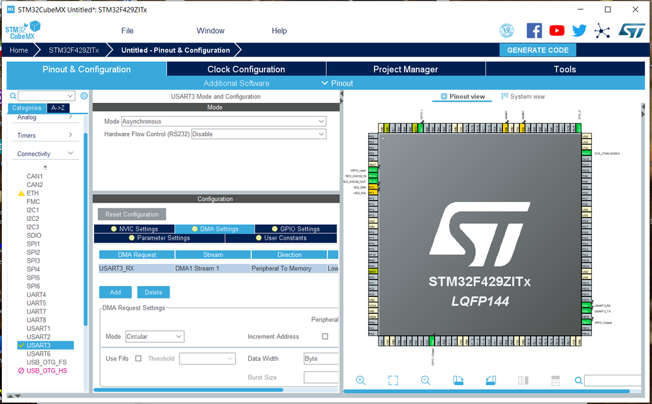Click the peripheral search magnifier icon
Screen dimensions: 652x404
[13, 96]
